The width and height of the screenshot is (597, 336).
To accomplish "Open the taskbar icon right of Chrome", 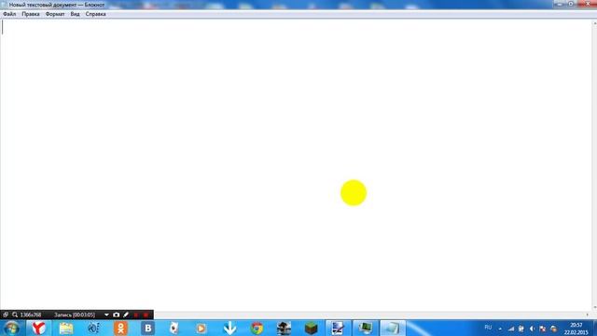I will [x=284, y=328].
